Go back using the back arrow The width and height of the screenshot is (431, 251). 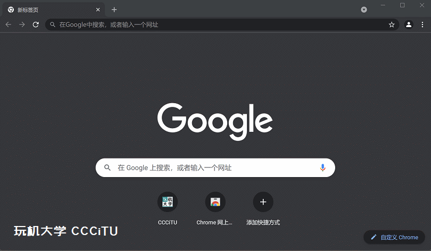(x=8, y=24)
